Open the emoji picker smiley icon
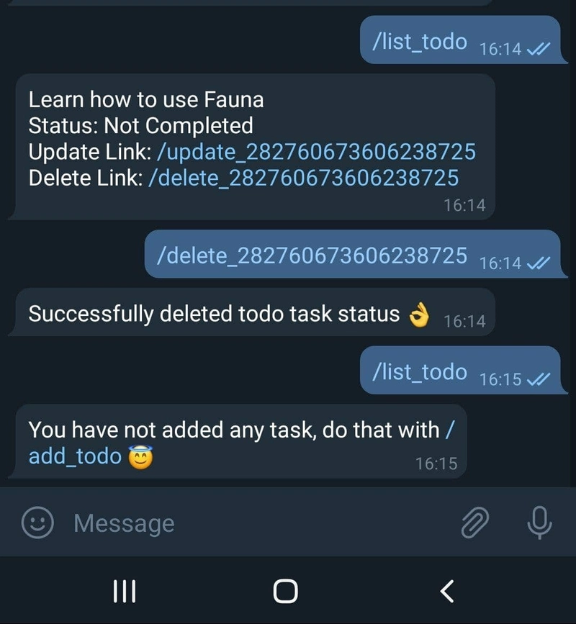The width and height of the screenshot is (576, 624). pos(37,523)
